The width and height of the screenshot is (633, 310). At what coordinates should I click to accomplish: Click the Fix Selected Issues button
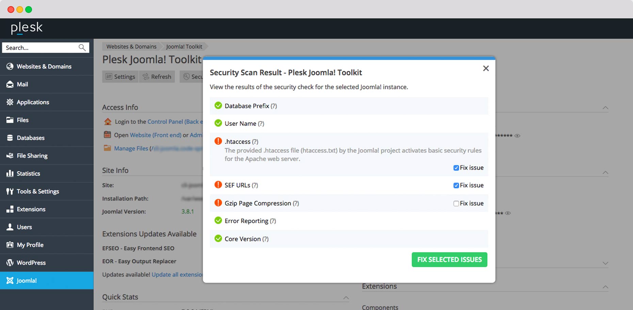coord(449,259)
